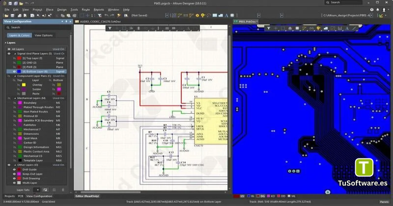Pin the View Configuration panel
Screen dimensions: 393x206
(x=66, y=22)
